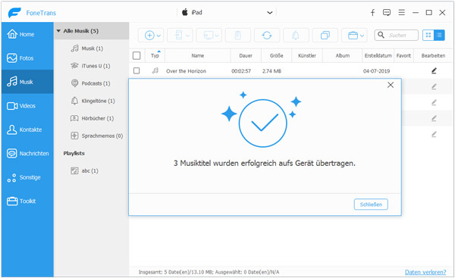
Task: Select Klingeltöne (1) category
Action: point(93,101)
